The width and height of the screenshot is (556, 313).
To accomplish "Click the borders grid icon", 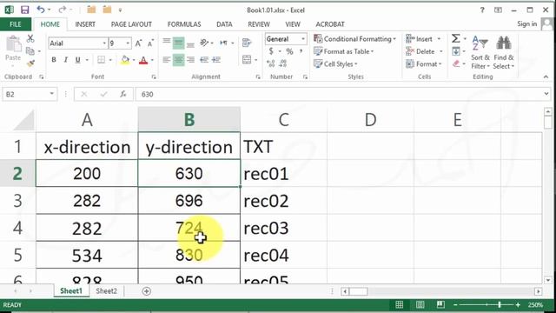I will (101, 60).
